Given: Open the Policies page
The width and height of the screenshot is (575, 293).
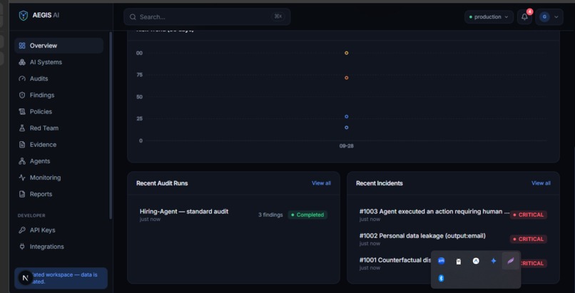Looking at the screenshot, I should 58,112.
